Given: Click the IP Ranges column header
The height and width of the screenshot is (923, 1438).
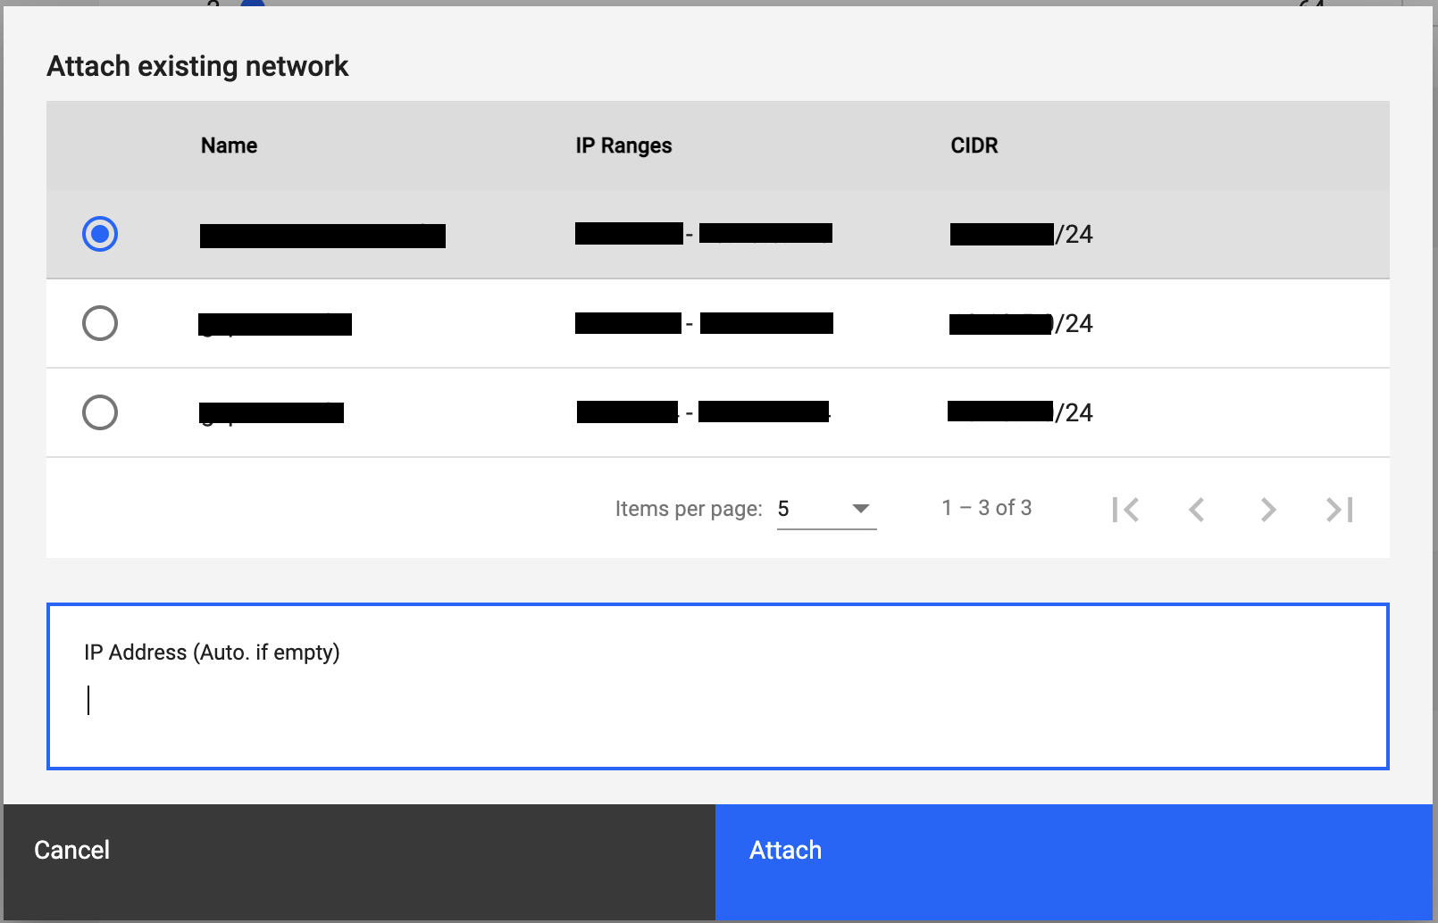Looking at the screenshot, I should 624,145.
